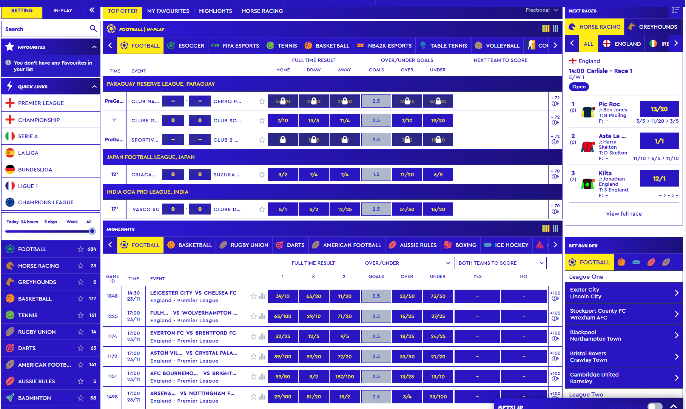The height and width of the screenshot is (409, 686).
Task: Star Horse Racing in the sports list
Action: tap(80, 266)
